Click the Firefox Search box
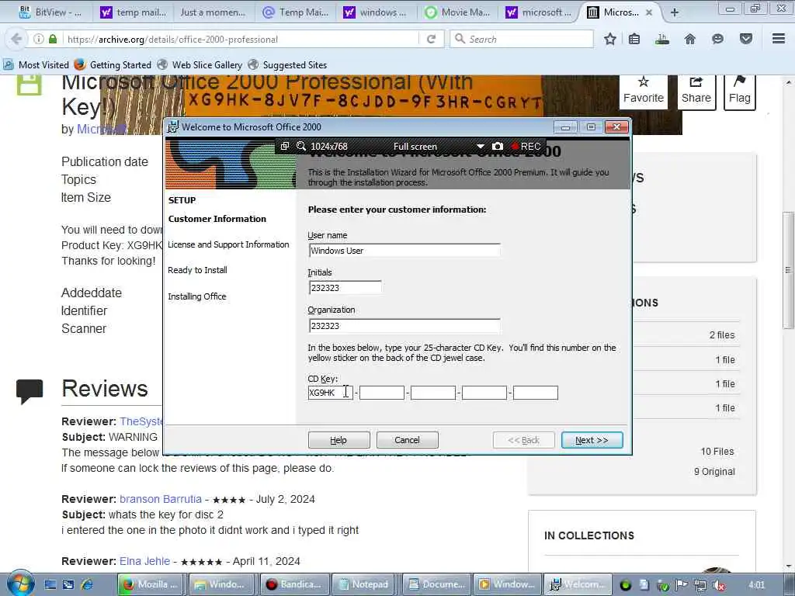This screenshot has height=596, width=795. pos(521,39)
